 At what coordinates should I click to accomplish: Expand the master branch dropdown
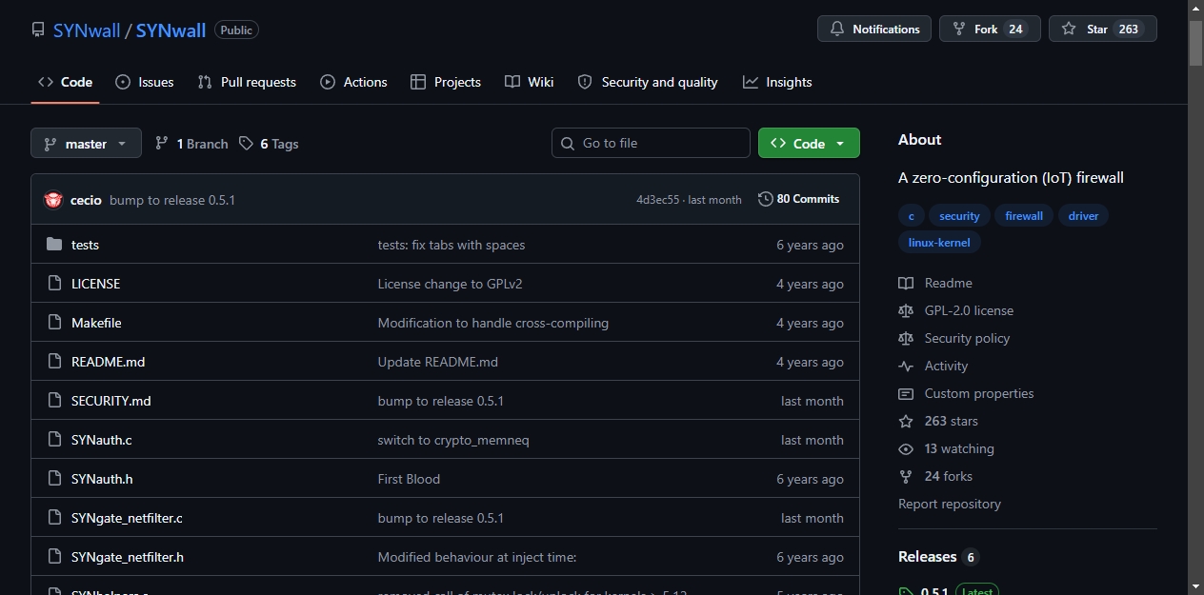pos(86,143)
